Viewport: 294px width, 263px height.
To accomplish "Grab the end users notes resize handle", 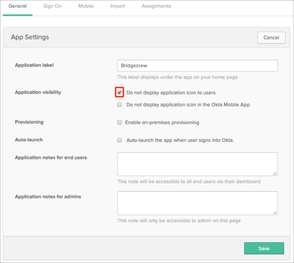I will pyautogui.click(x=275, y=173).
